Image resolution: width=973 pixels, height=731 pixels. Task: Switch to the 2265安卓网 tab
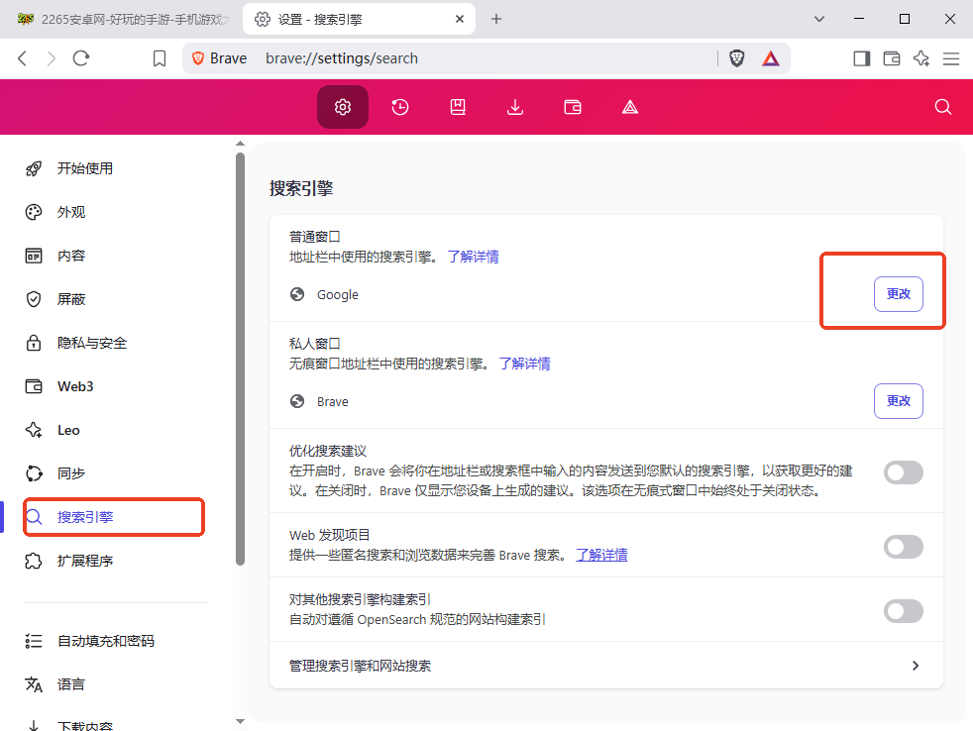coord(123,19)
